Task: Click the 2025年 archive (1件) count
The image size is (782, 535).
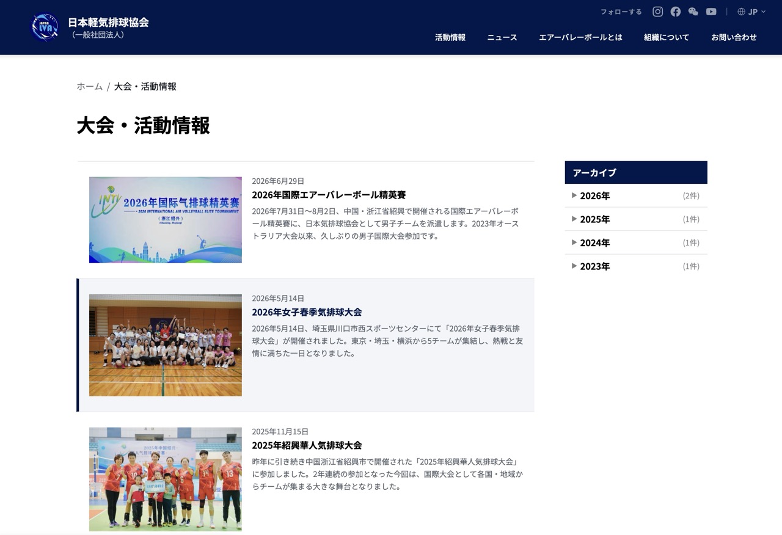Action: 691,219
